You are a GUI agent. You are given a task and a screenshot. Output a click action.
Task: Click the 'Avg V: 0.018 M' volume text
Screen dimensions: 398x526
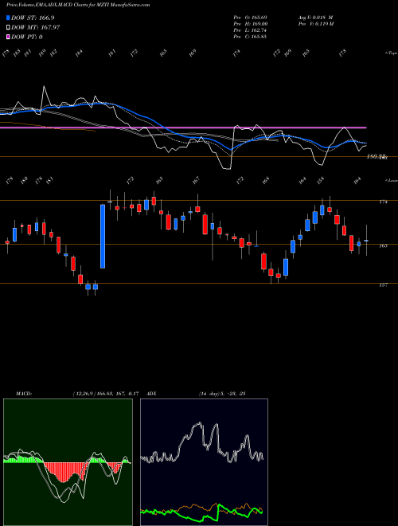pos(315,17)
